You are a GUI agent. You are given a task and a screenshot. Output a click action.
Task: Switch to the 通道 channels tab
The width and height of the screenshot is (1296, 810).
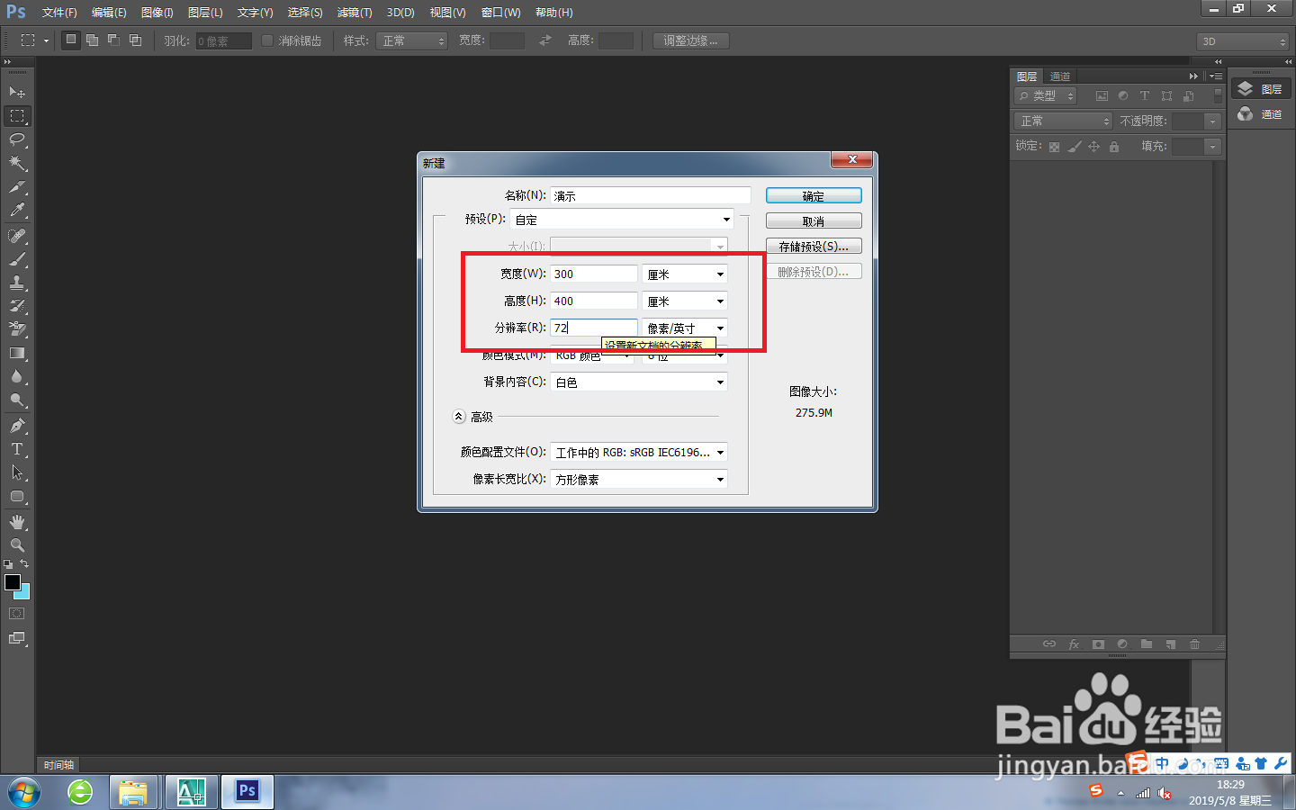pos(1059,76)
